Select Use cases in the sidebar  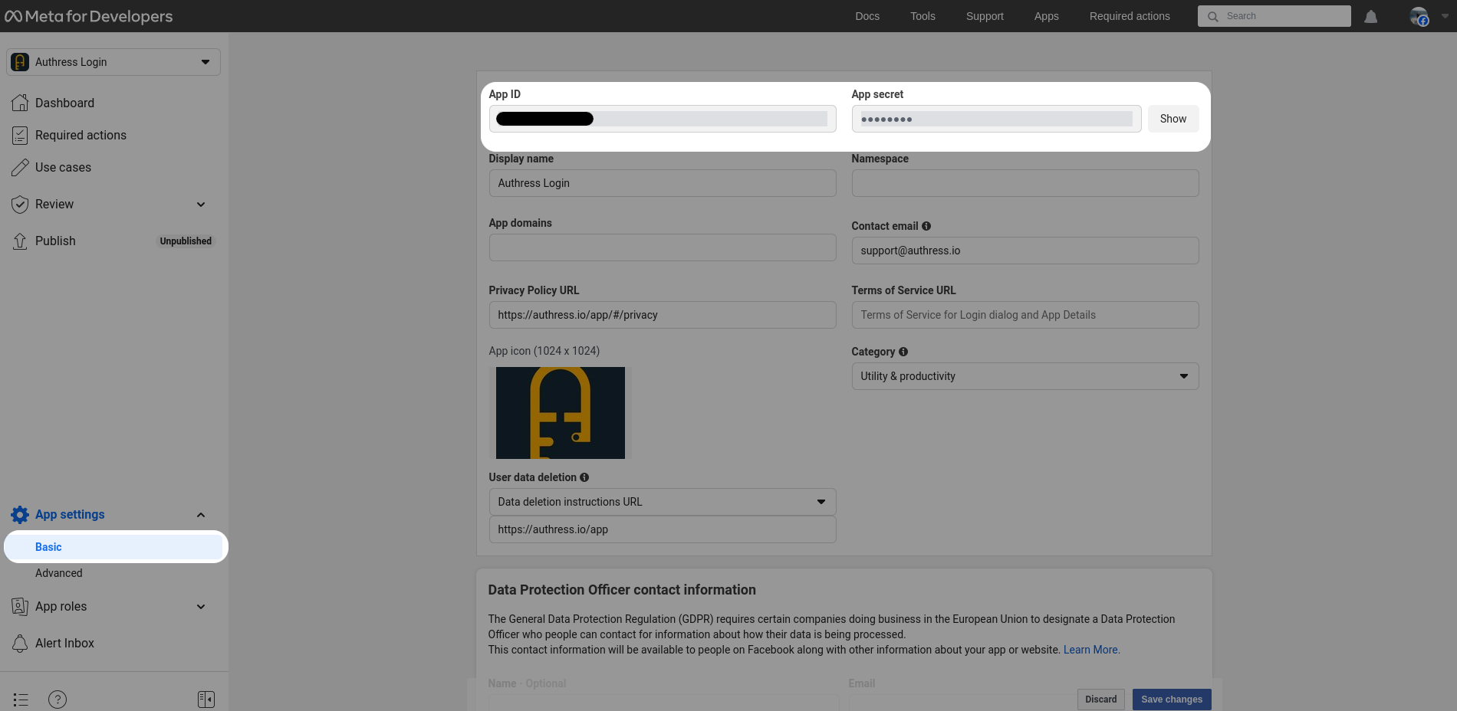click(64, 167)
